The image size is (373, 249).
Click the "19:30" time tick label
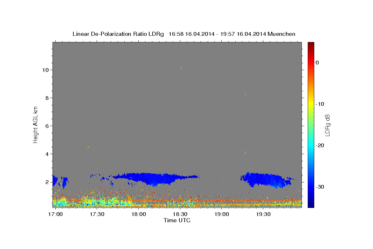coord(263,214)
